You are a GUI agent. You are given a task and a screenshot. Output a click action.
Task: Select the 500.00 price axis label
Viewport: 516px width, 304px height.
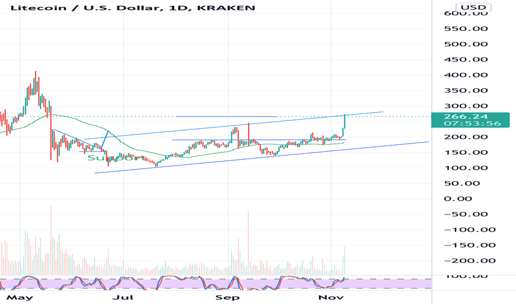[x=466, y=44]
